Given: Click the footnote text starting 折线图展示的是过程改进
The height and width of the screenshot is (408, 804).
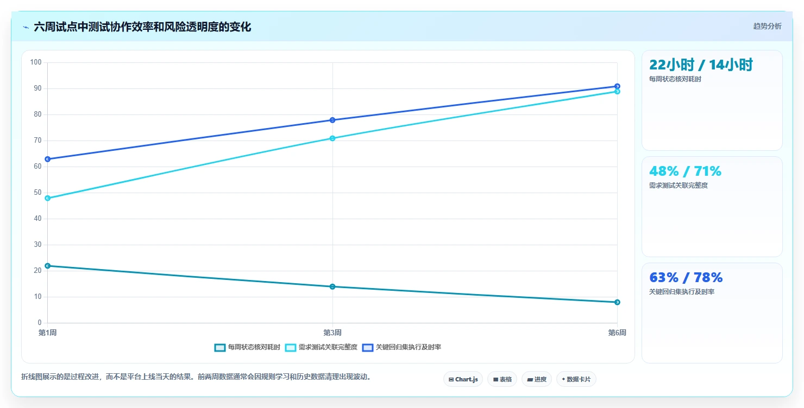Looking at the screenshot, I should pos(198,377).
